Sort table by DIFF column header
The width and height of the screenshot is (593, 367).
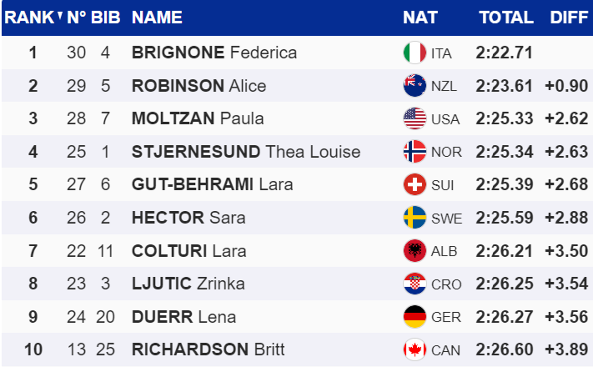click(569, 17)
